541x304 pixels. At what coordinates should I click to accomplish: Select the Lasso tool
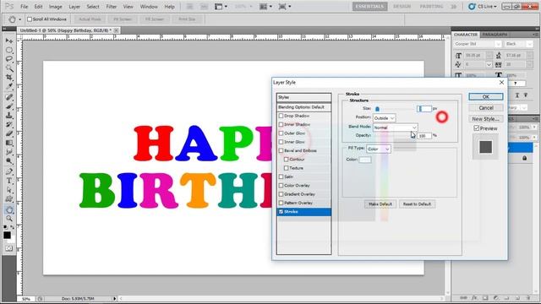pos(9,59)
